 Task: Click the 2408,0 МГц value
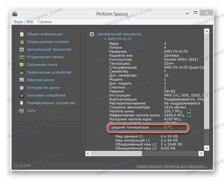174,115
